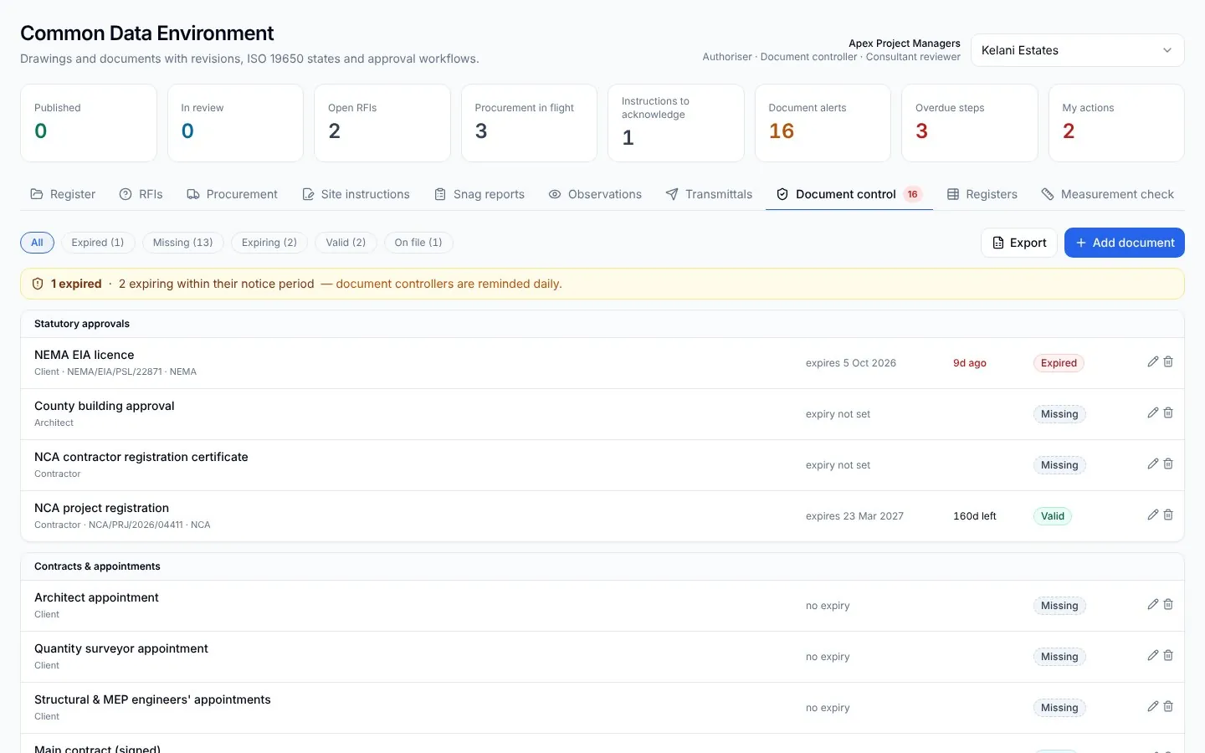The image size is (1205, 753).
Task: Click the County building approval title
Action: (105, 406)
